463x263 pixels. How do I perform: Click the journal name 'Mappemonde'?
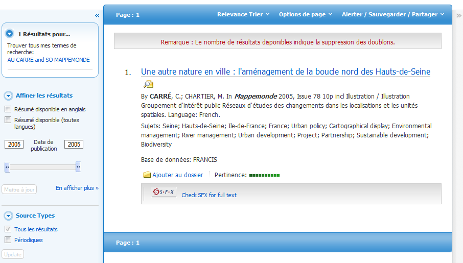pyautogui.click(x=256, y=97)
